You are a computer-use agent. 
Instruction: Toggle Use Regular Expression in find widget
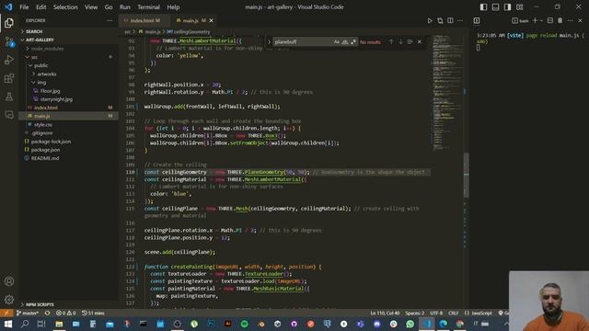click(353, 42)
